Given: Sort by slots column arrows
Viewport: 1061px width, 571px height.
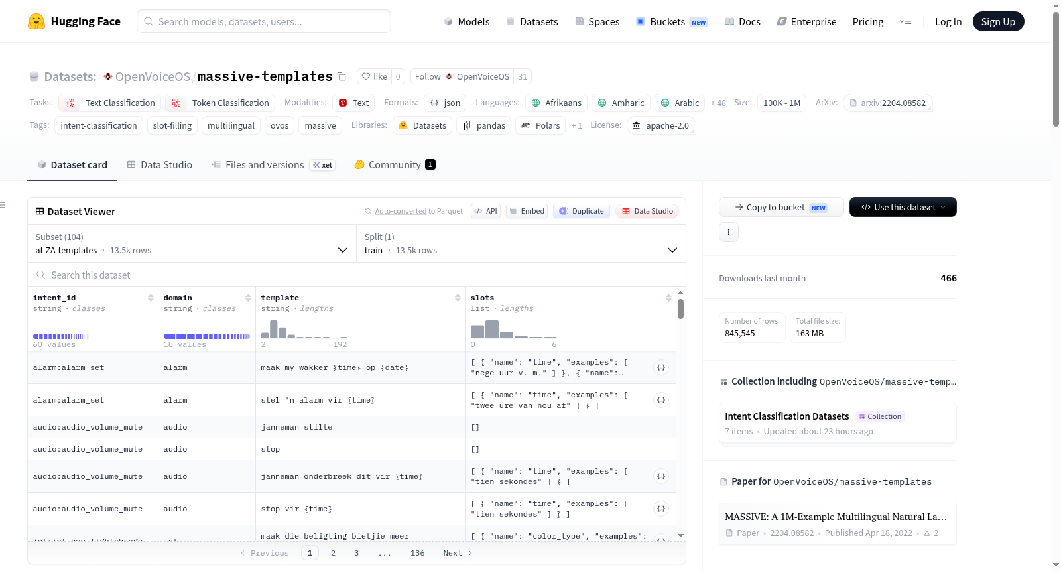Looking at the screenshot, I should [668, 298].
